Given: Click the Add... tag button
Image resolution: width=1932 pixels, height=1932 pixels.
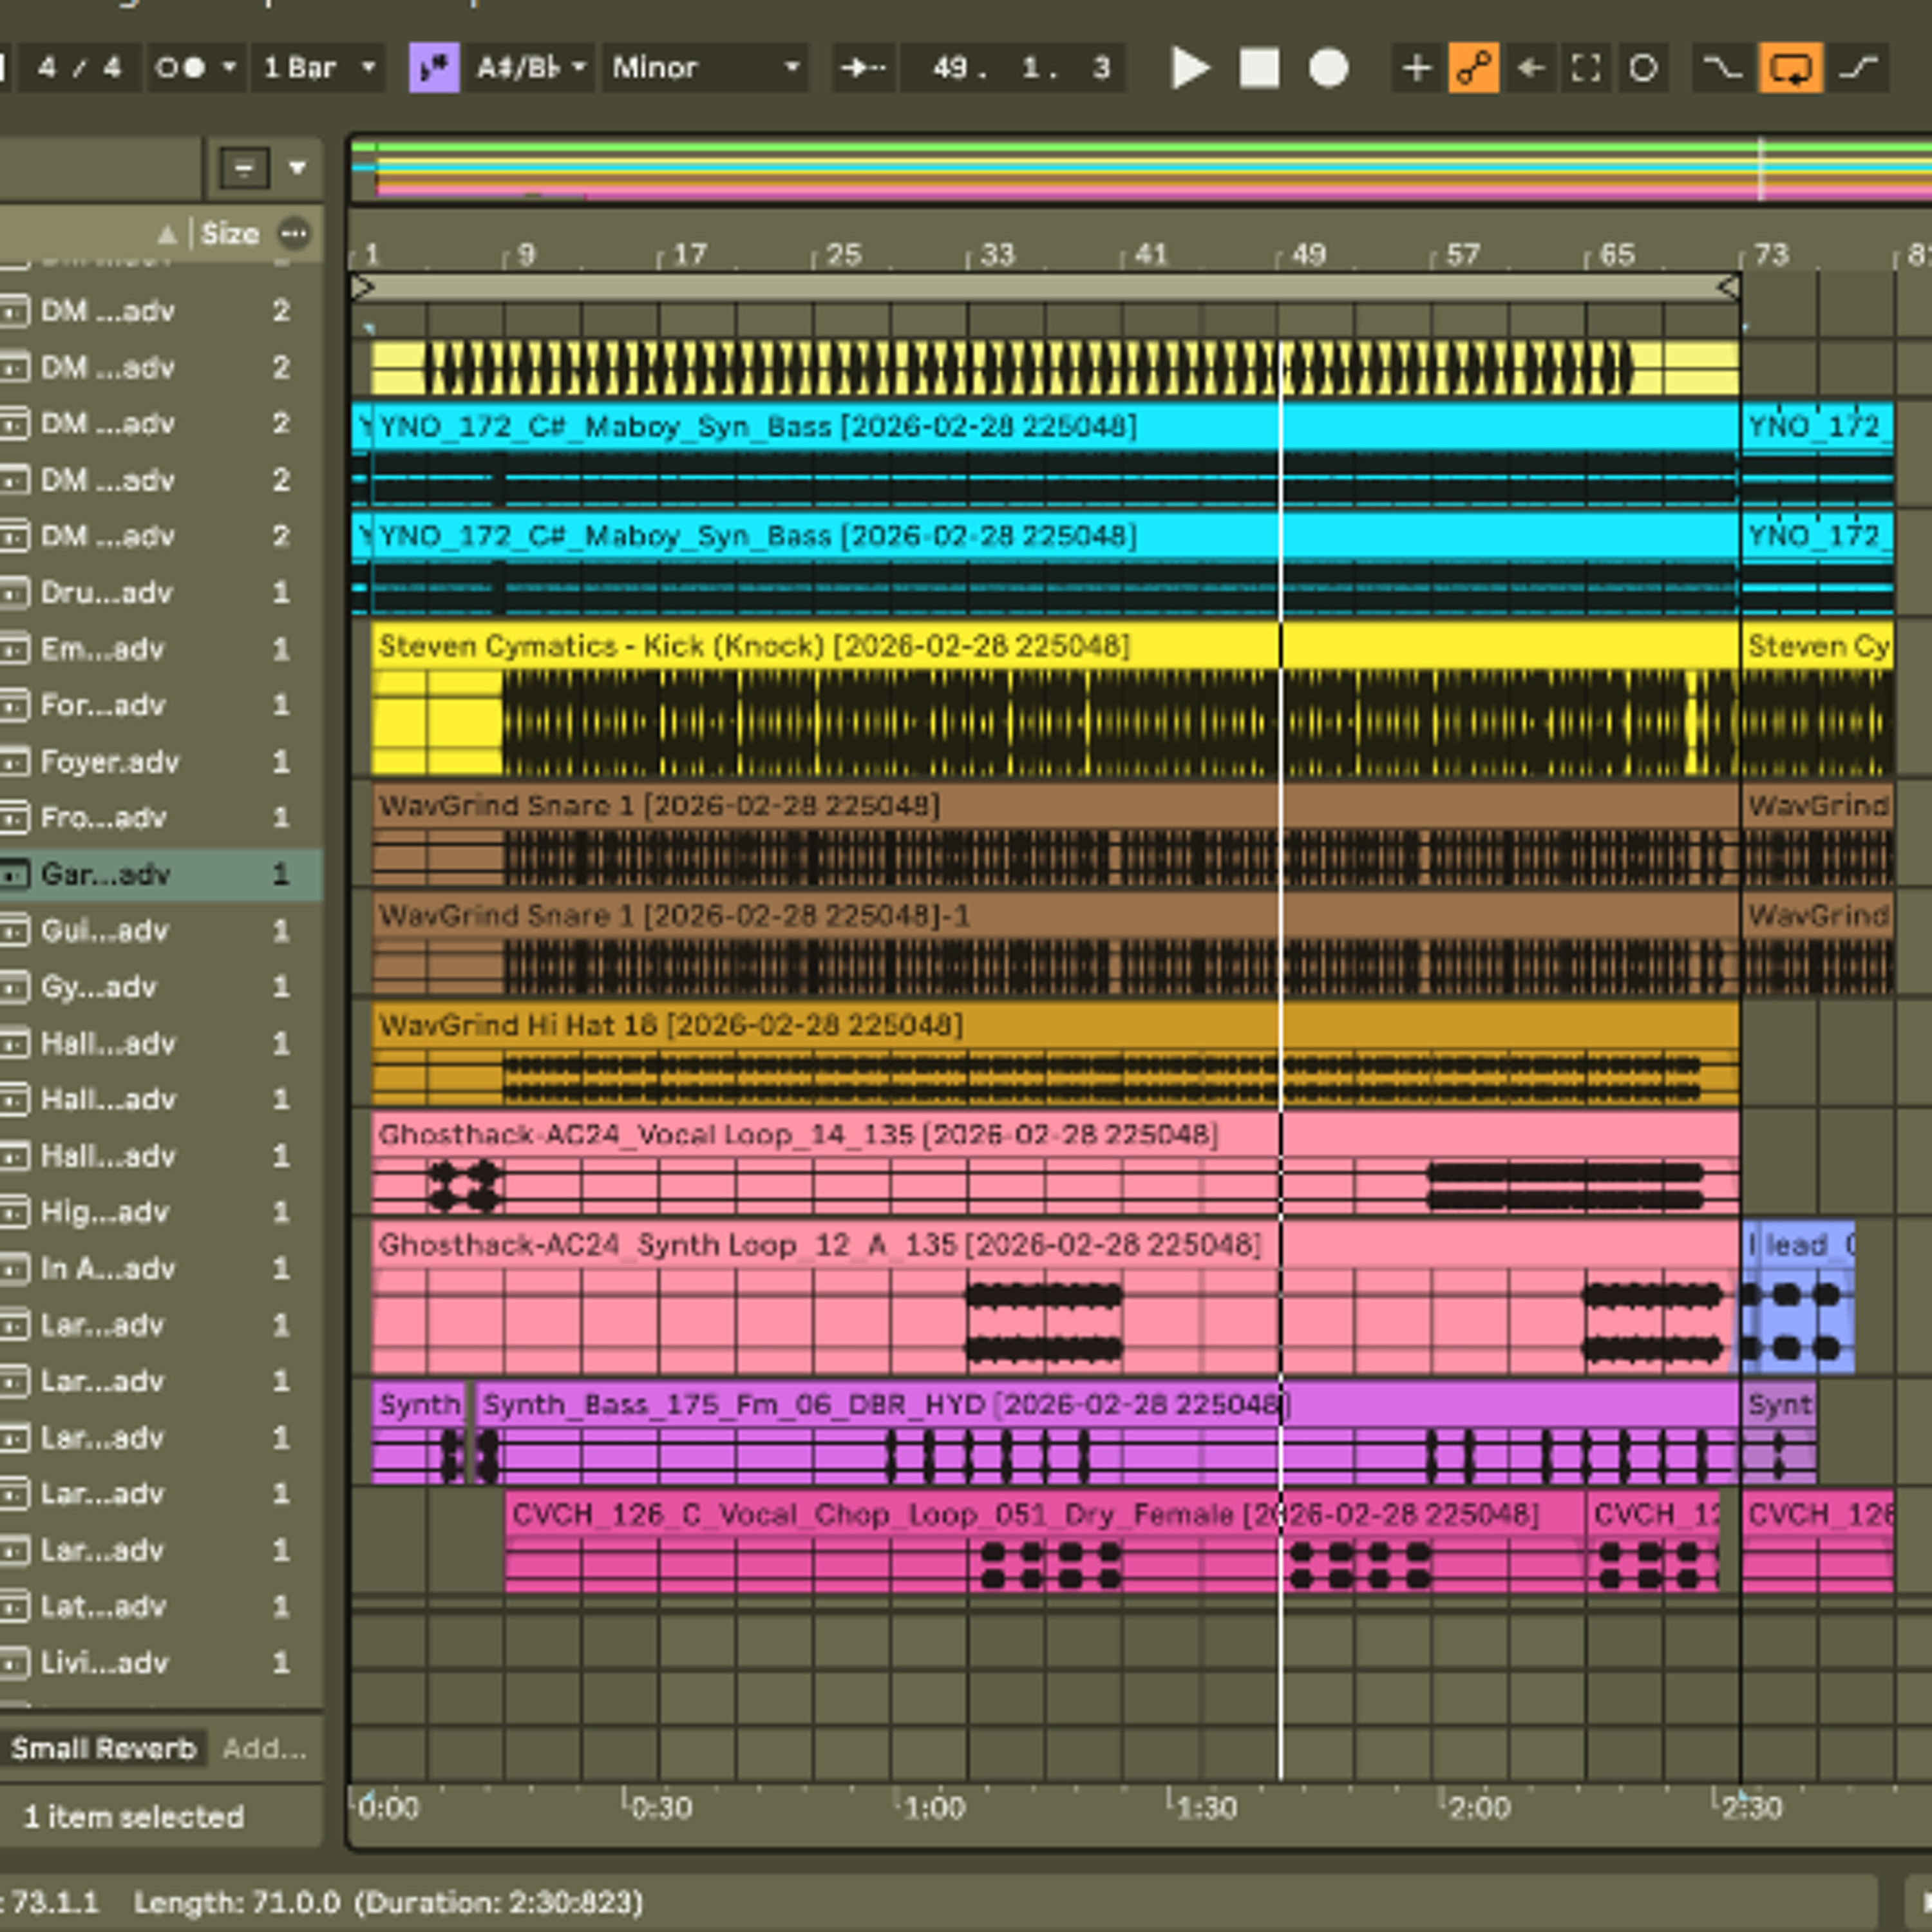Looking at the screenshot, I should (264, 1748).
